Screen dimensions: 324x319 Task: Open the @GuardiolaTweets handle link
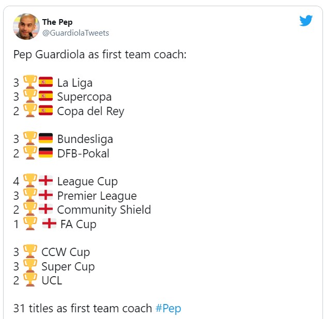pos(75,33)
